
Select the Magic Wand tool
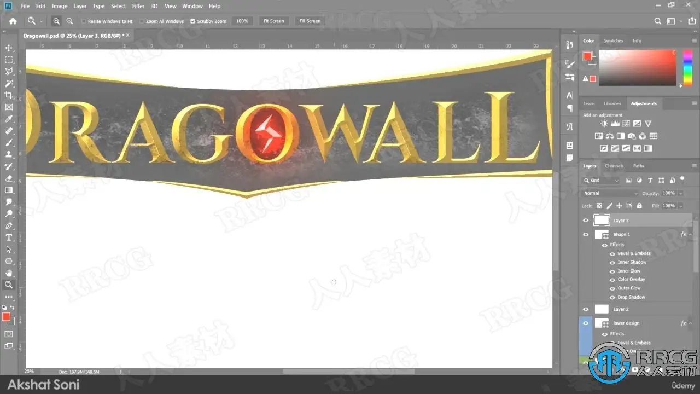(9, 83)
